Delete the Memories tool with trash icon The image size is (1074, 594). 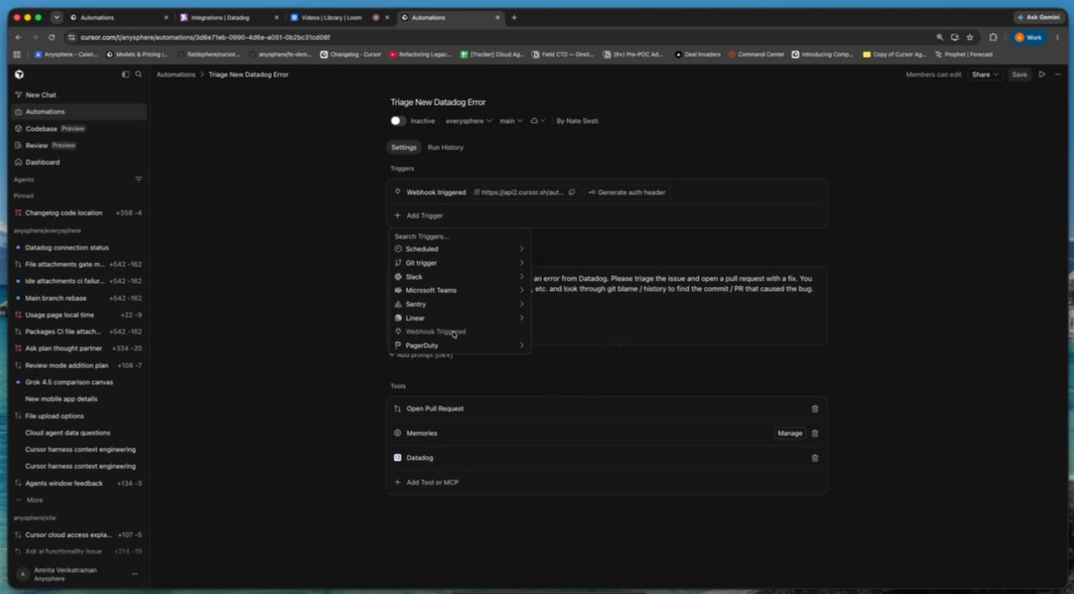pyautogui.click(x=815, y=434)
